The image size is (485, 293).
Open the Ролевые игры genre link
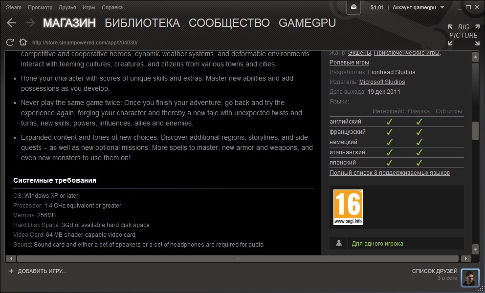click(x=349, y=63)
